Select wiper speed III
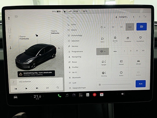Viewport: 157px width, 118px height. click(x=137, y=51)
